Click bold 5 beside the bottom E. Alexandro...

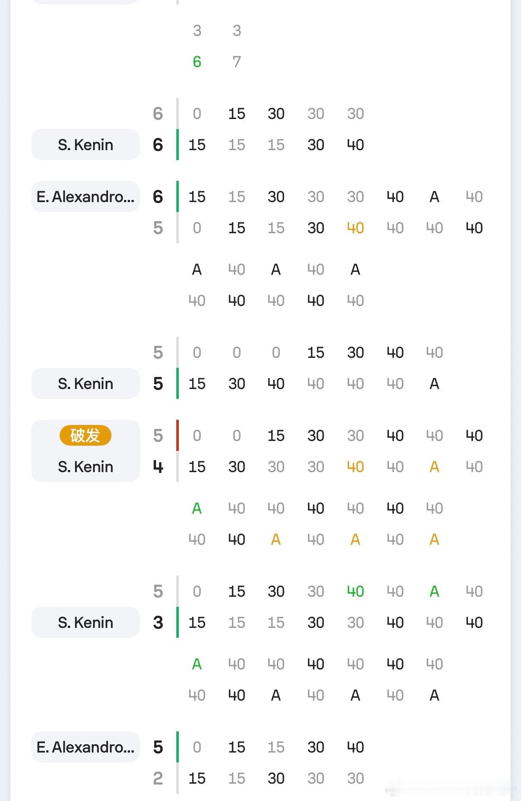(x=158, y=747)
